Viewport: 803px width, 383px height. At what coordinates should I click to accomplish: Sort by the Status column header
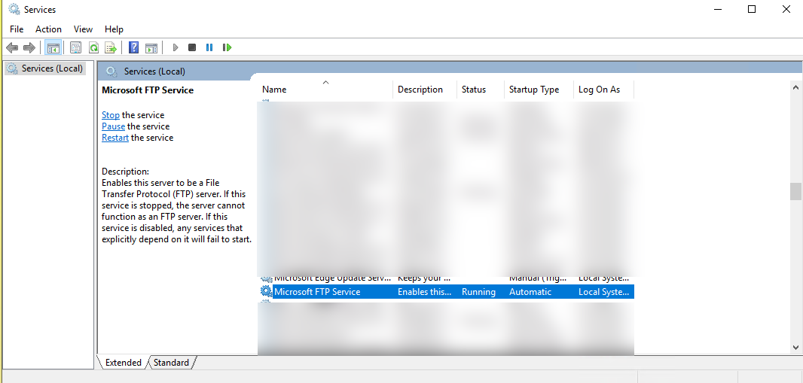tap(481, 90)
